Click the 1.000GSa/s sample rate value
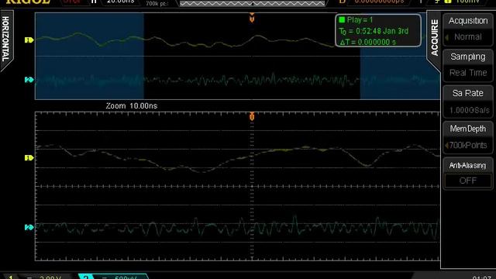The height and width of the screenshot is (279, 496). pyautogui.click(x=469, y=110)
